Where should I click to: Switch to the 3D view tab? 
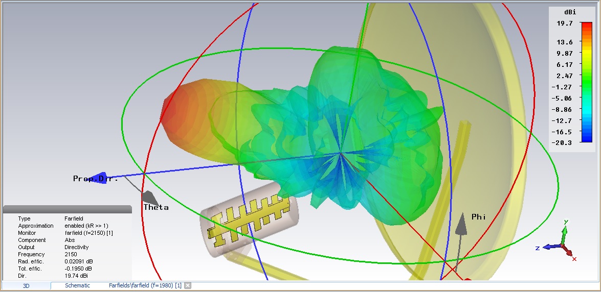pyautogui.click(x=26, y=285)
